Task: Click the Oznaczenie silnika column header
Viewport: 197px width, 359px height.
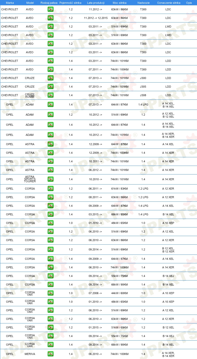Action: tap(169, 3)
